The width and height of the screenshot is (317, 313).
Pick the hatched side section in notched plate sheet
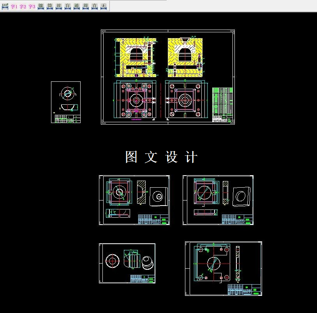(238, 264)
